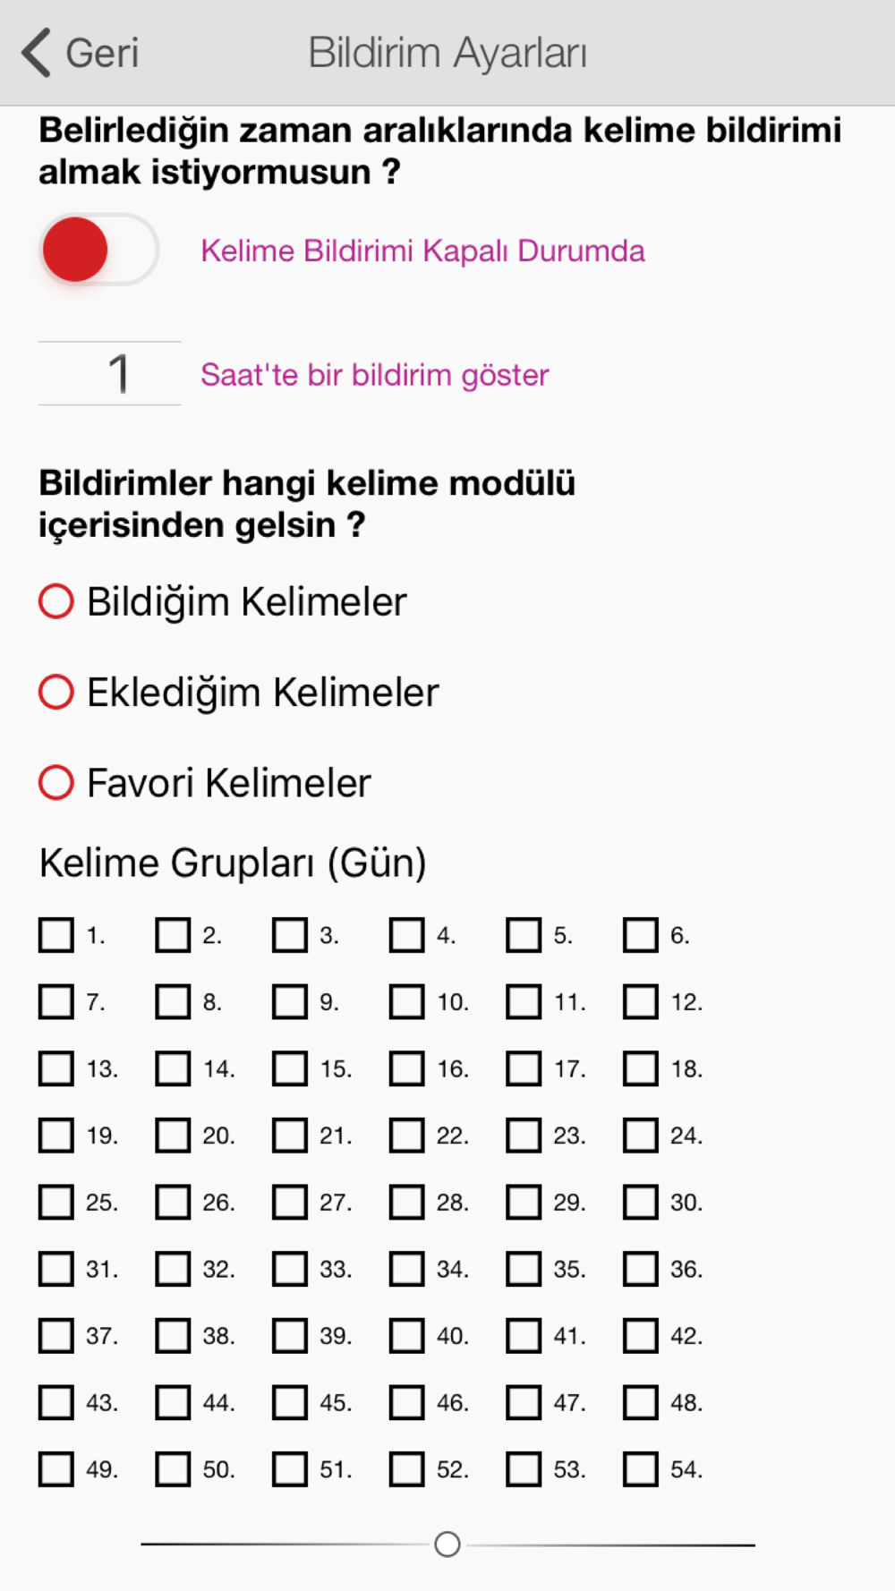Pick the Favori Kelimeler radio option
The image size is (895, 1591).
click(x=55, y=782)
